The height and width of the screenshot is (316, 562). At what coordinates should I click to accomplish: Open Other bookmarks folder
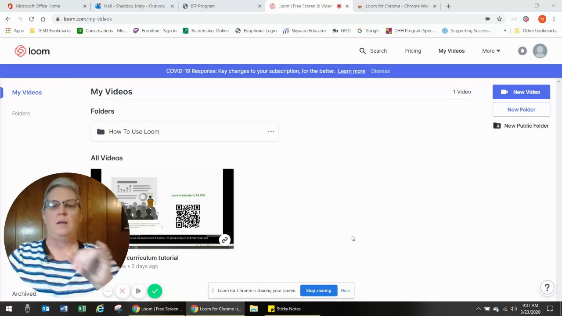point(535,31)
